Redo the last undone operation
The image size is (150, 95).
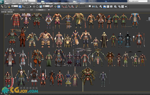(17, 1)
